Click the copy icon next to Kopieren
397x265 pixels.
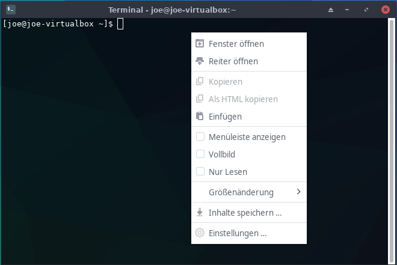(200, 81)
